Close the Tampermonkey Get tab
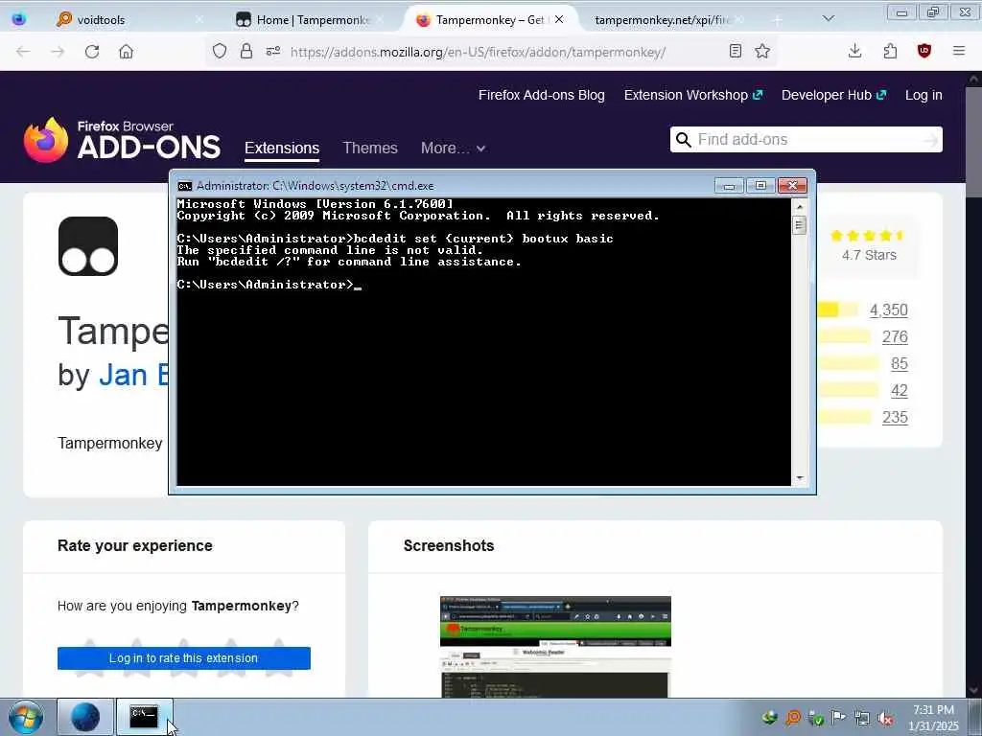 point(559,19)
